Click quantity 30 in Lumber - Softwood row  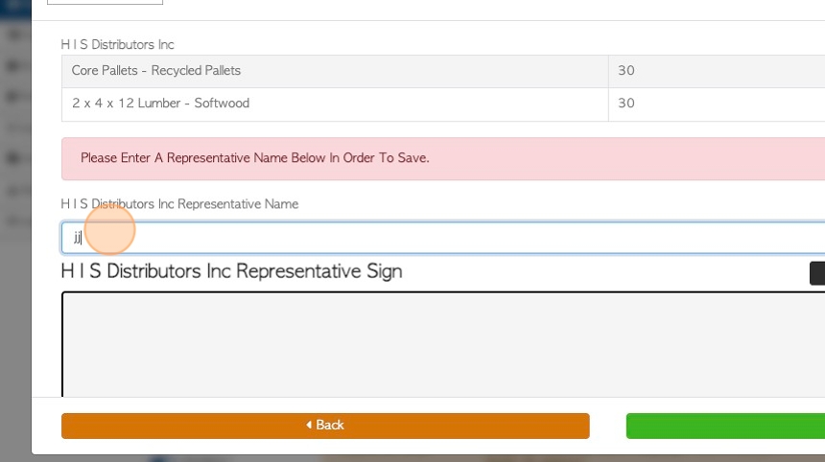(626, 103)
